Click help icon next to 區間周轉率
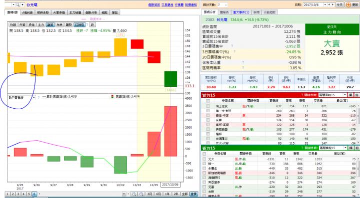Viewport: 360px width, 198px height. pyautogui.click(x=243, y=68)
